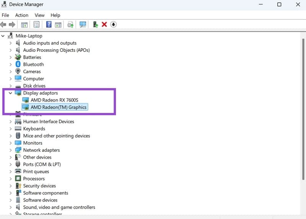This screenshot has height=219, width=306.
Task: Click the black down-arrow Disable device icon
Action: click(113, 24)
